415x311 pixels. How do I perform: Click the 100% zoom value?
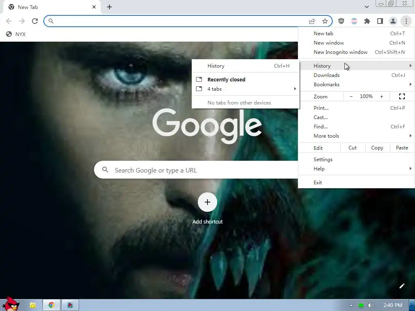[366, 96]
